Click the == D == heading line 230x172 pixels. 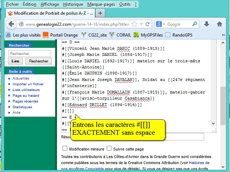coord(70,42)
